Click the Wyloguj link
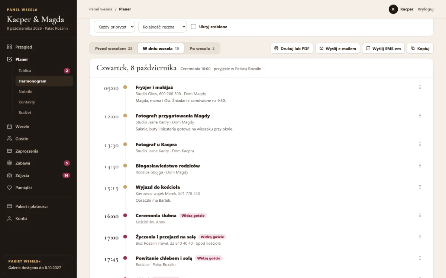446x278 pixels. pos(426,9)
